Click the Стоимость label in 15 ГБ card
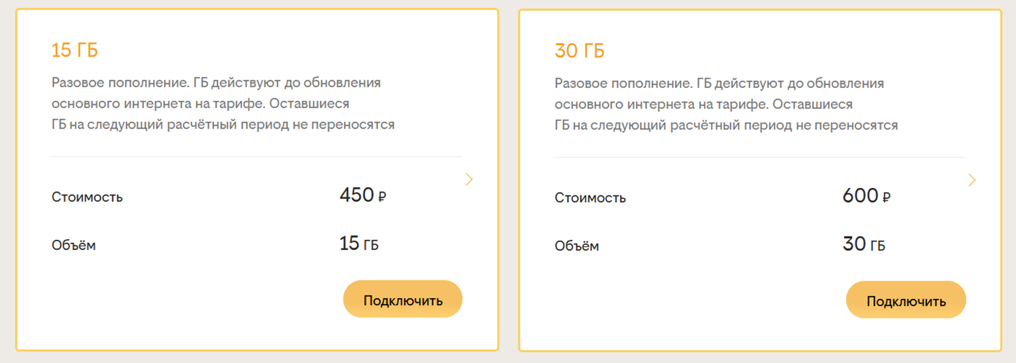This screenshot has width=1016, height=363. point(87,197)
